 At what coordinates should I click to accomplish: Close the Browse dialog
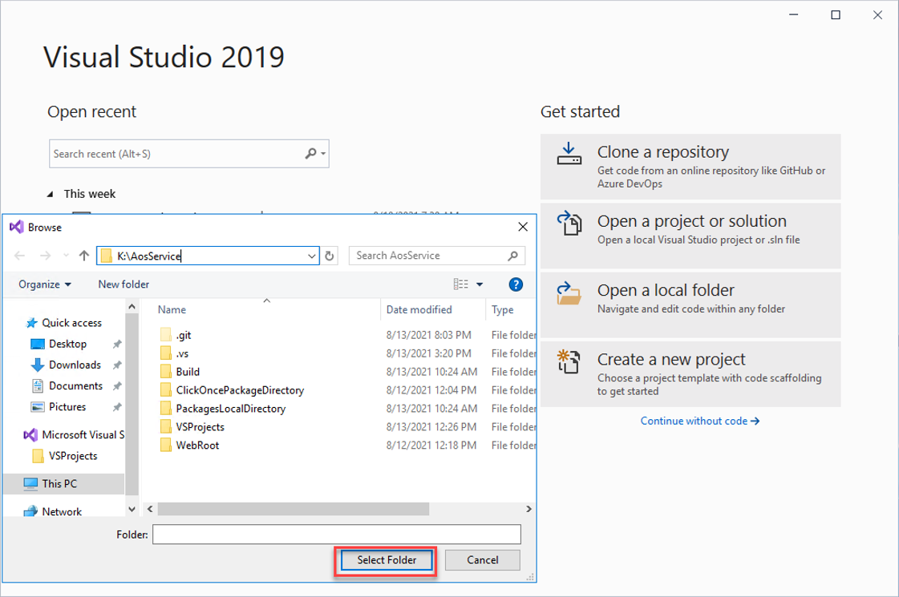pos(523,227)
